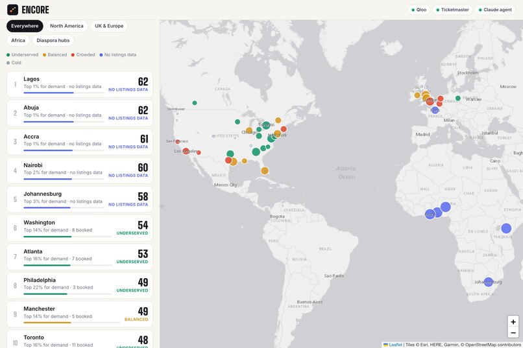The image size is (523, 348).
Task: Click the red Los Angeles map marker
Action: pyautogui.click(x=186, y=151)
